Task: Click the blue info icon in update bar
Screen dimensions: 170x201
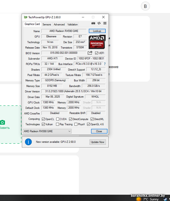Action: [x=28, y=142]
